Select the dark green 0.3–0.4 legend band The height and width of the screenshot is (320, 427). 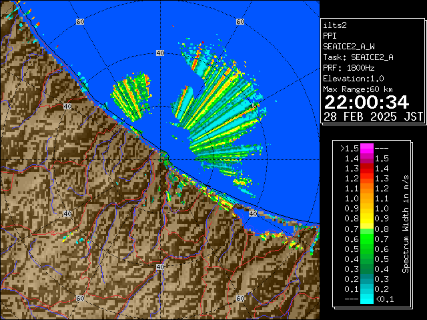(x=367, y=269)
